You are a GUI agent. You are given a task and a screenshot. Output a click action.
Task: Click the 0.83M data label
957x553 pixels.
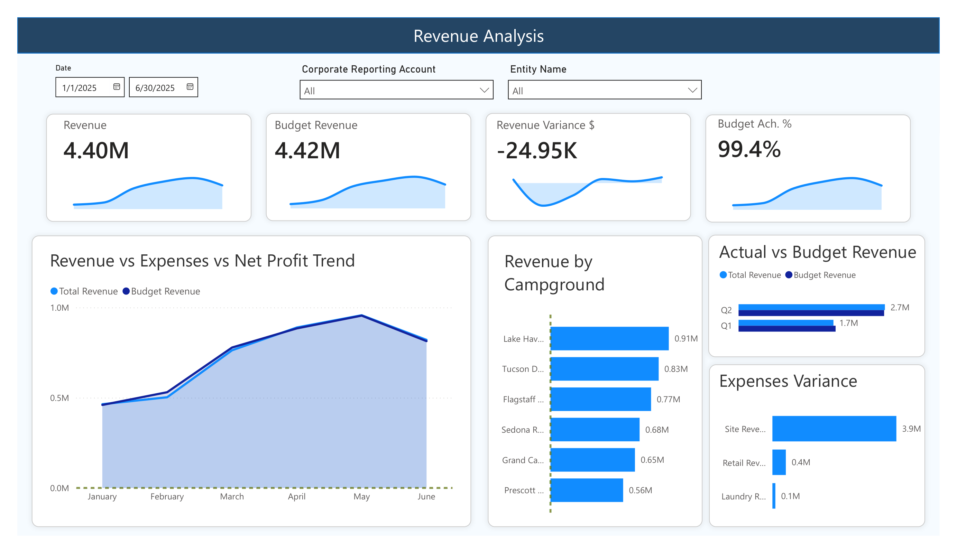[x=676, y=369]
